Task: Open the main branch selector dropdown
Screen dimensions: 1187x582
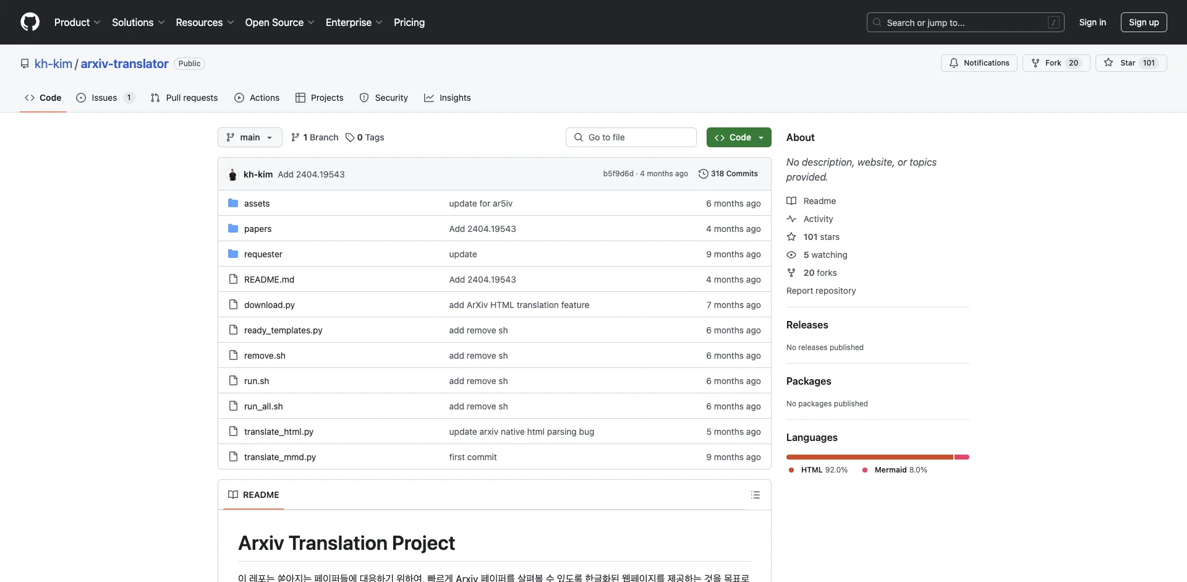Action: (250, 137)
